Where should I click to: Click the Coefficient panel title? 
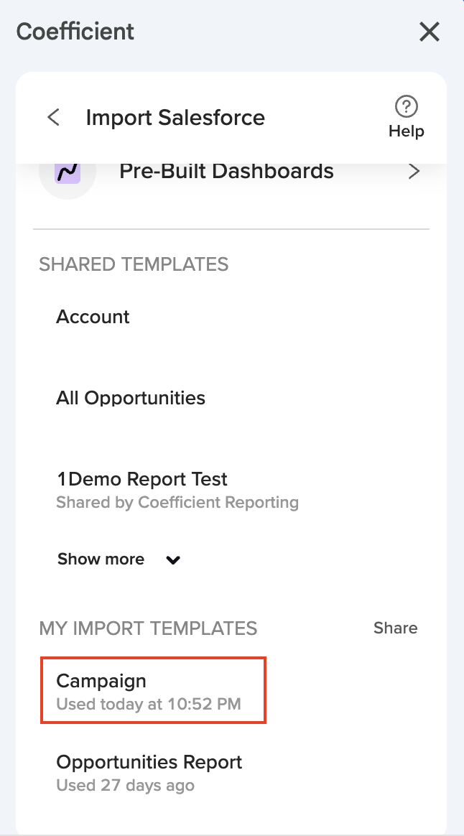(75, 32)
